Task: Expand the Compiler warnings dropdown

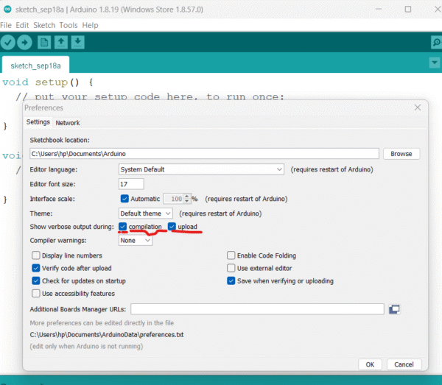Action: coord(136,241)
